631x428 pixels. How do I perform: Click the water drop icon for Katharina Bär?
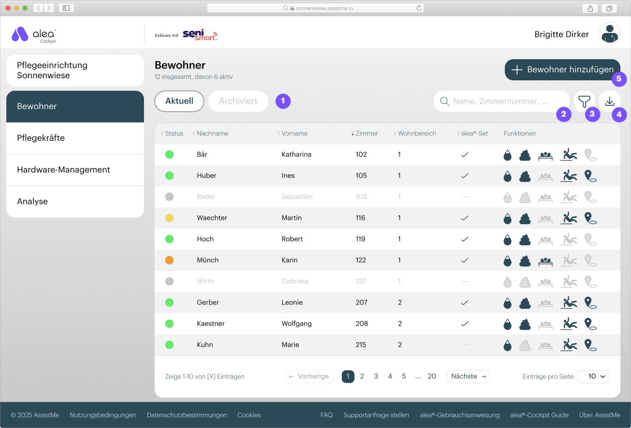click(507, 155)
